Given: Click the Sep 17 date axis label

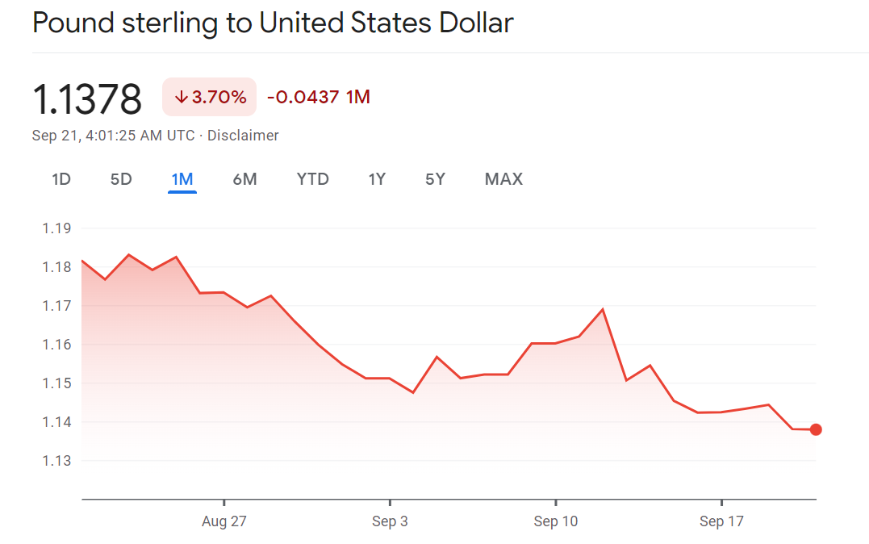Looking at the screenshot, I should (x=721, y=521).
